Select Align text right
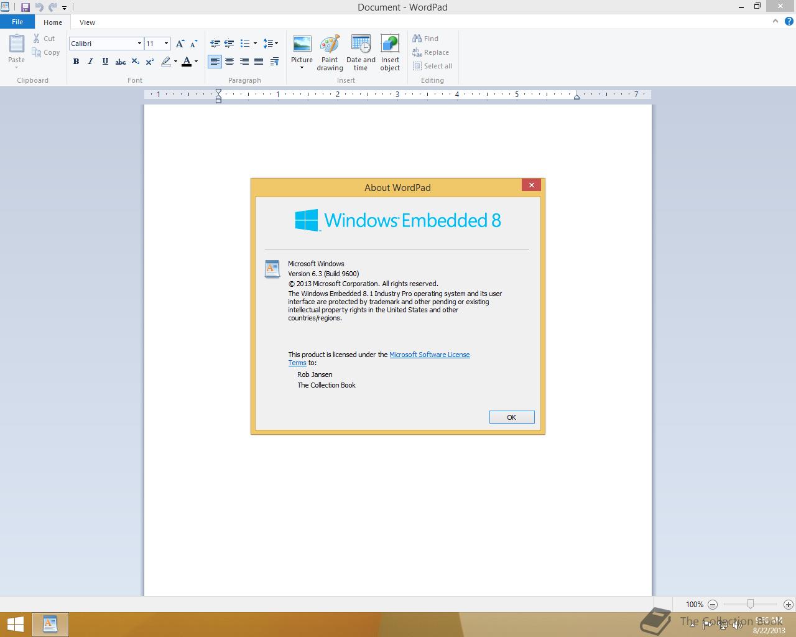This screenshot has width=796, height=637. coord(244,62)
